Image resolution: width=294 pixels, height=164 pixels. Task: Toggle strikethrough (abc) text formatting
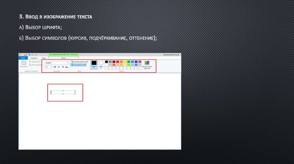[67, 67]
